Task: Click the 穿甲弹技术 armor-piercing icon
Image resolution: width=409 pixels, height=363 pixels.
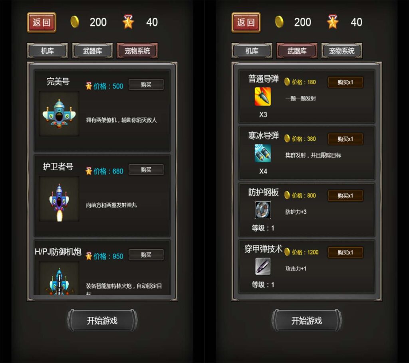Action: tap(263, 266)
